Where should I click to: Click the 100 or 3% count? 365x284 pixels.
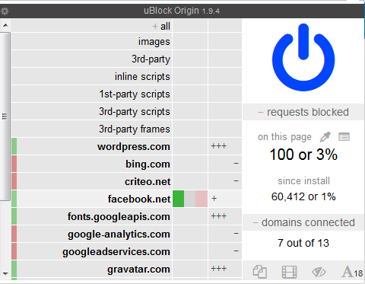(x=303, y=155)
